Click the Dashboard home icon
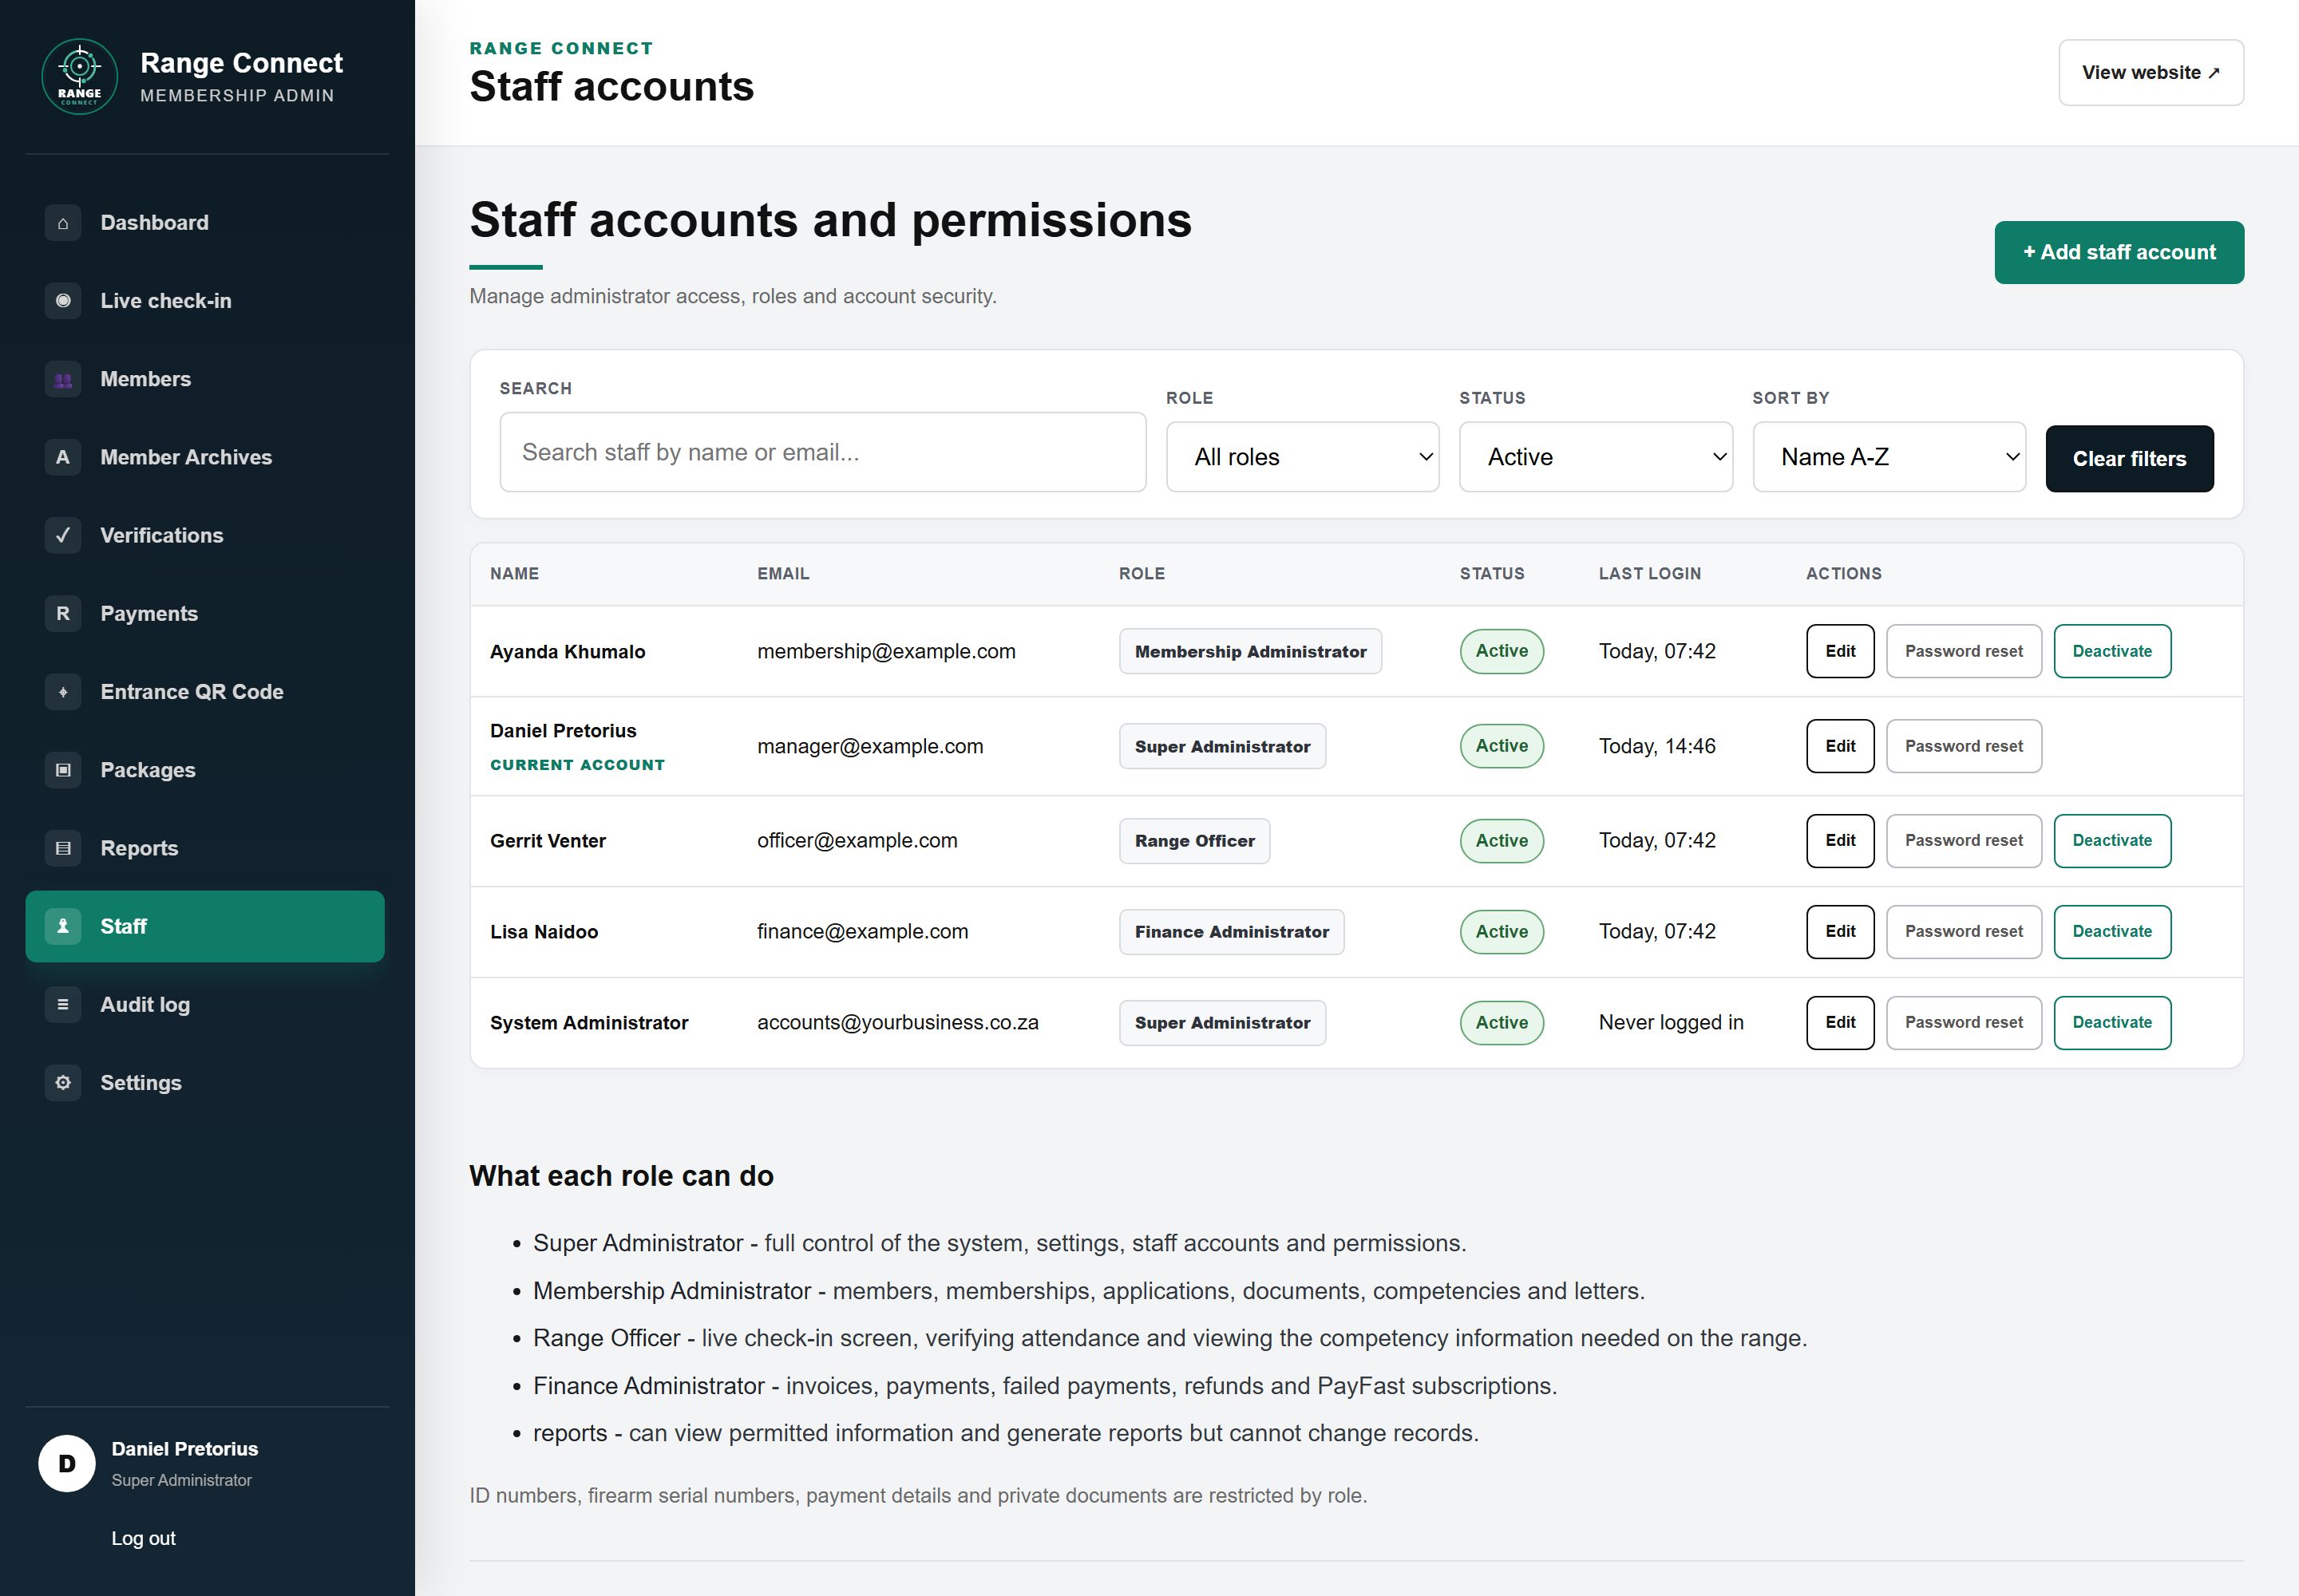 pyautogui.click(x=63, y=223)
